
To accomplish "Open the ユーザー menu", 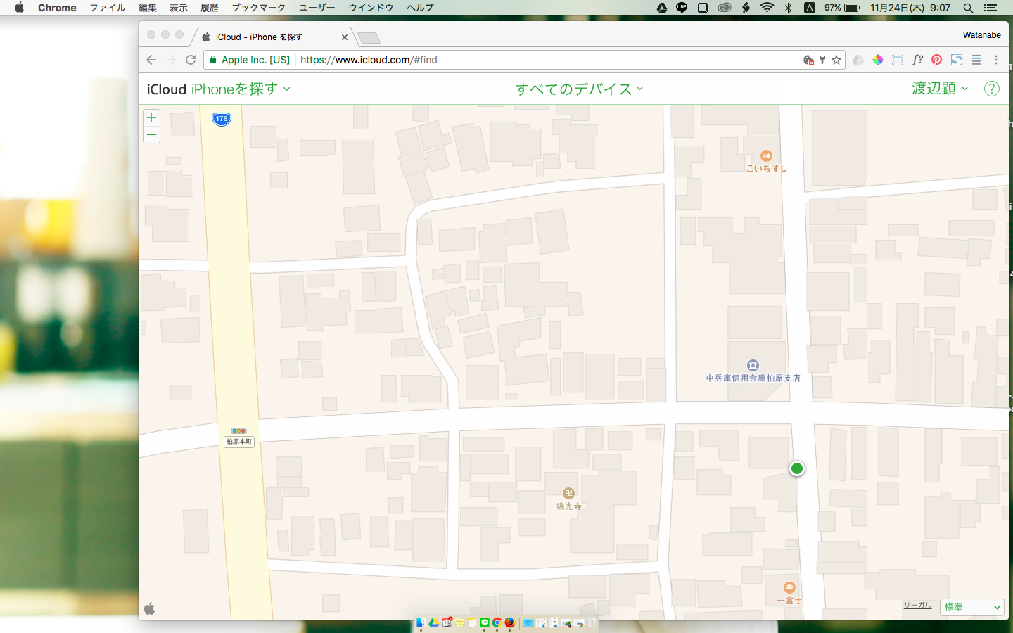I will coord(317,8).
